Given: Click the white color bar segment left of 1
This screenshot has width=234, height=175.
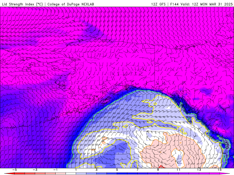Looking at the screenshot, I should (x=71, y=174).
